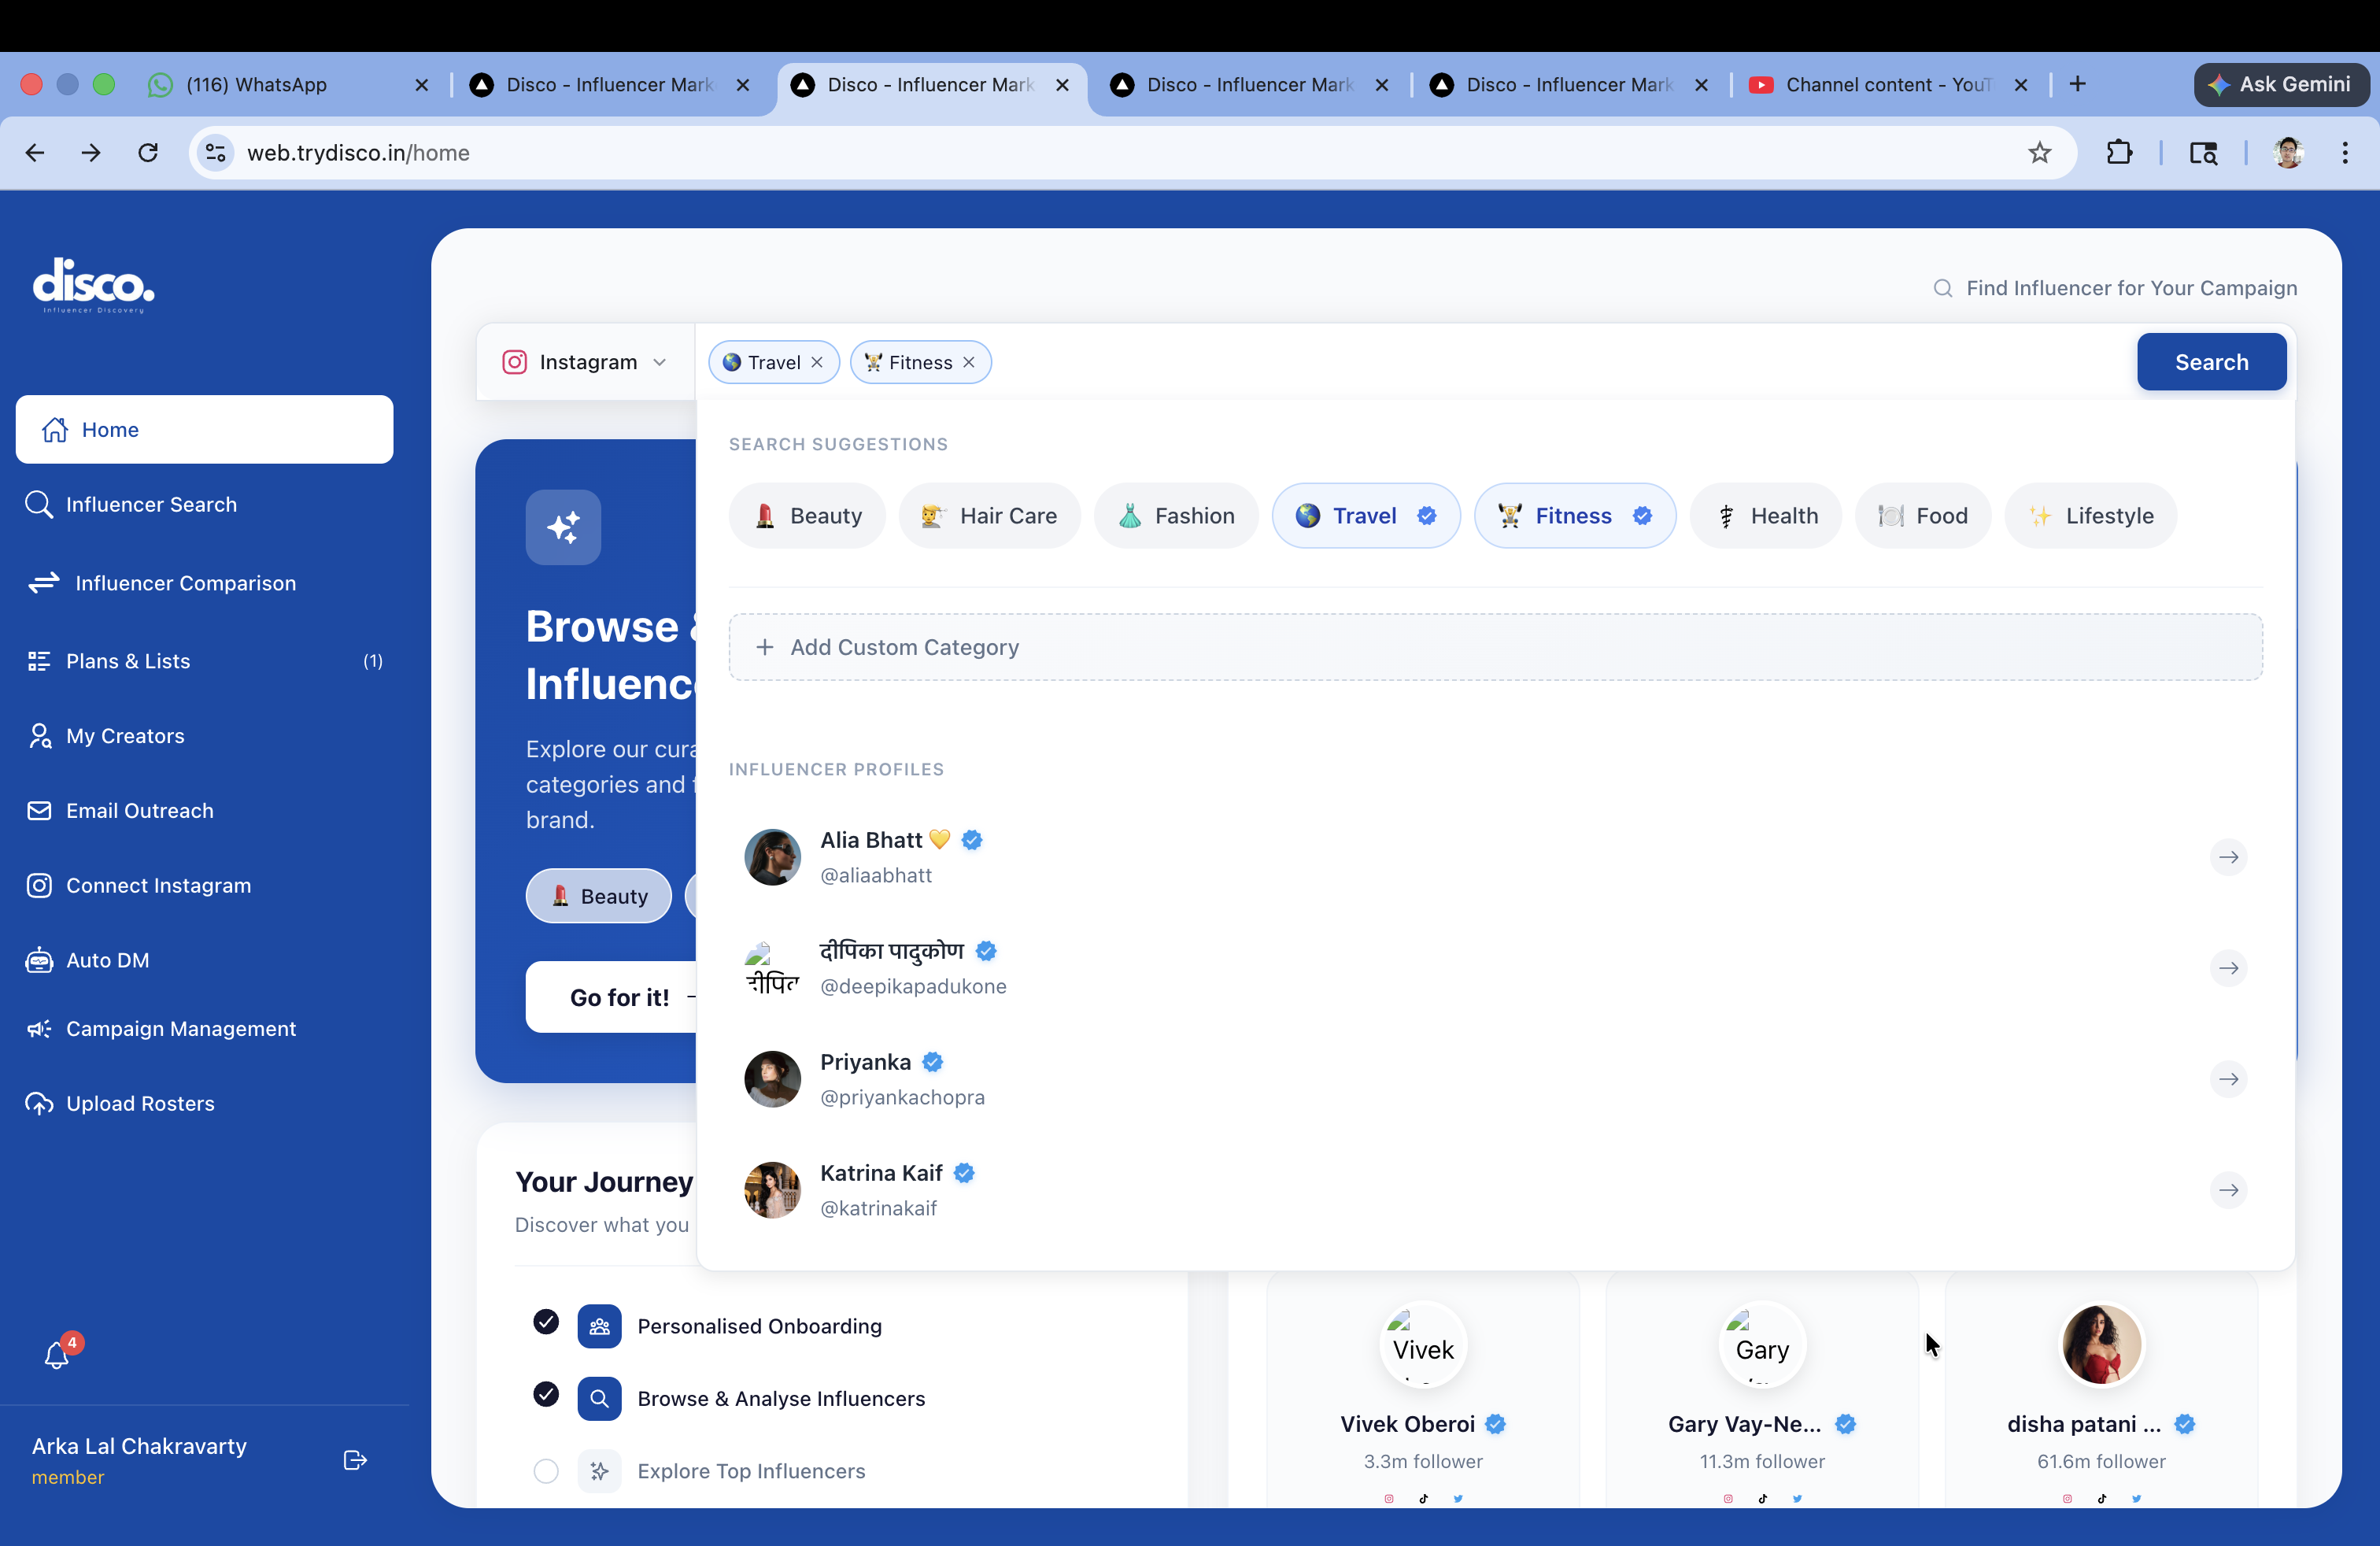
Task: Open Upload Rosters in sidebar
Action: click(140, 1103)
